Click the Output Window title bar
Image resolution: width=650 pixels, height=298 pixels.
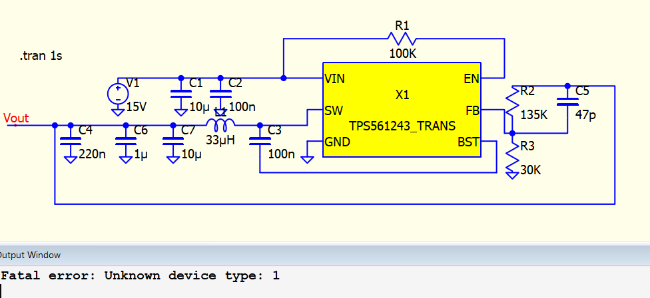(325, 255)
